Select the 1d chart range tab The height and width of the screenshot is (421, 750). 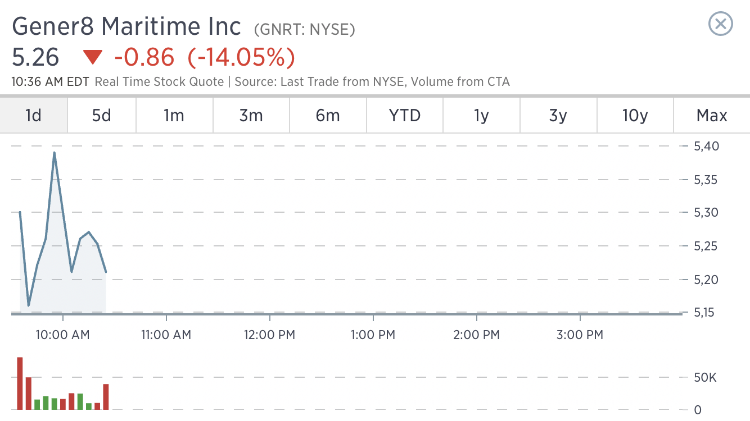[34, 116]
